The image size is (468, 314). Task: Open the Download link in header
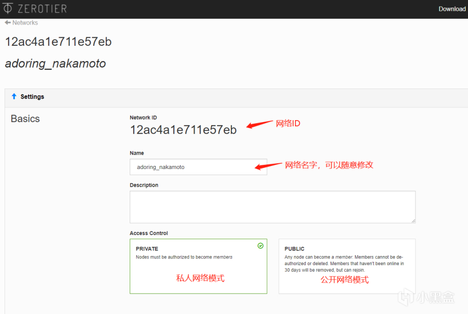(x=452, y=9)
